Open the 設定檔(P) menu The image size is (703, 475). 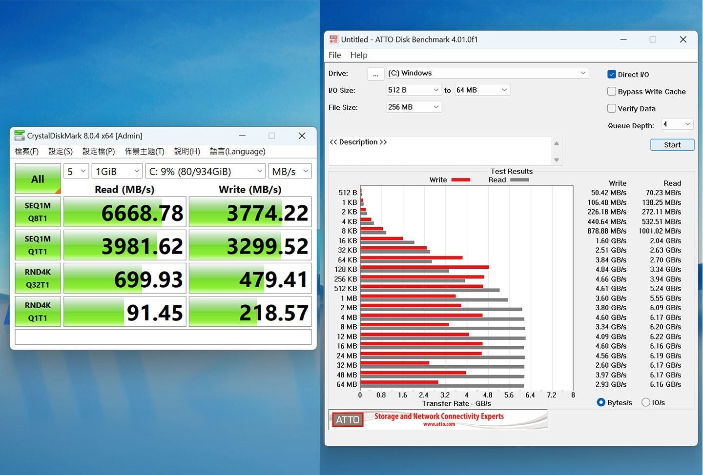(x=99, y=151)
